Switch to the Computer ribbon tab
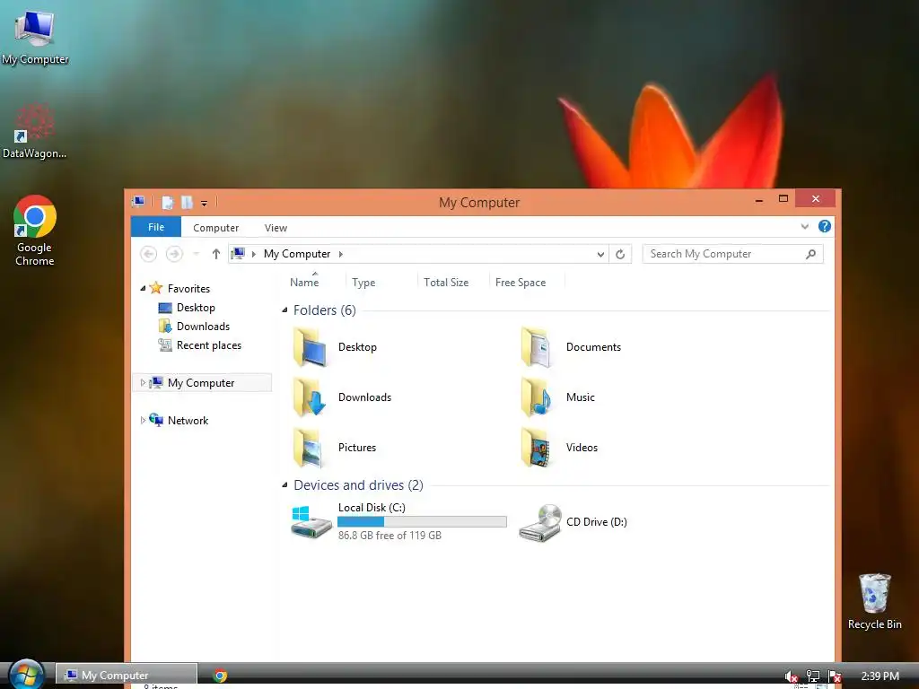This screenshot has height=689, width=919. tap(215, 228)
